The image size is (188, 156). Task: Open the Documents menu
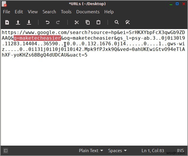tap(88, 12)
